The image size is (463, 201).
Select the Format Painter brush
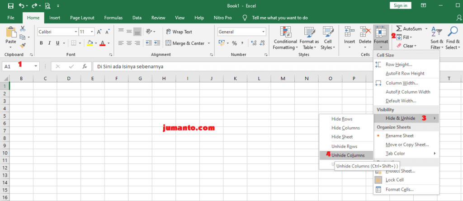[23, 45]
